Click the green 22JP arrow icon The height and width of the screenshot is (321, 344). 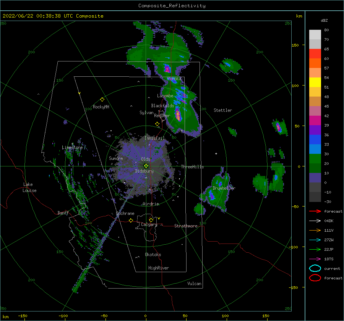[315, 249]
